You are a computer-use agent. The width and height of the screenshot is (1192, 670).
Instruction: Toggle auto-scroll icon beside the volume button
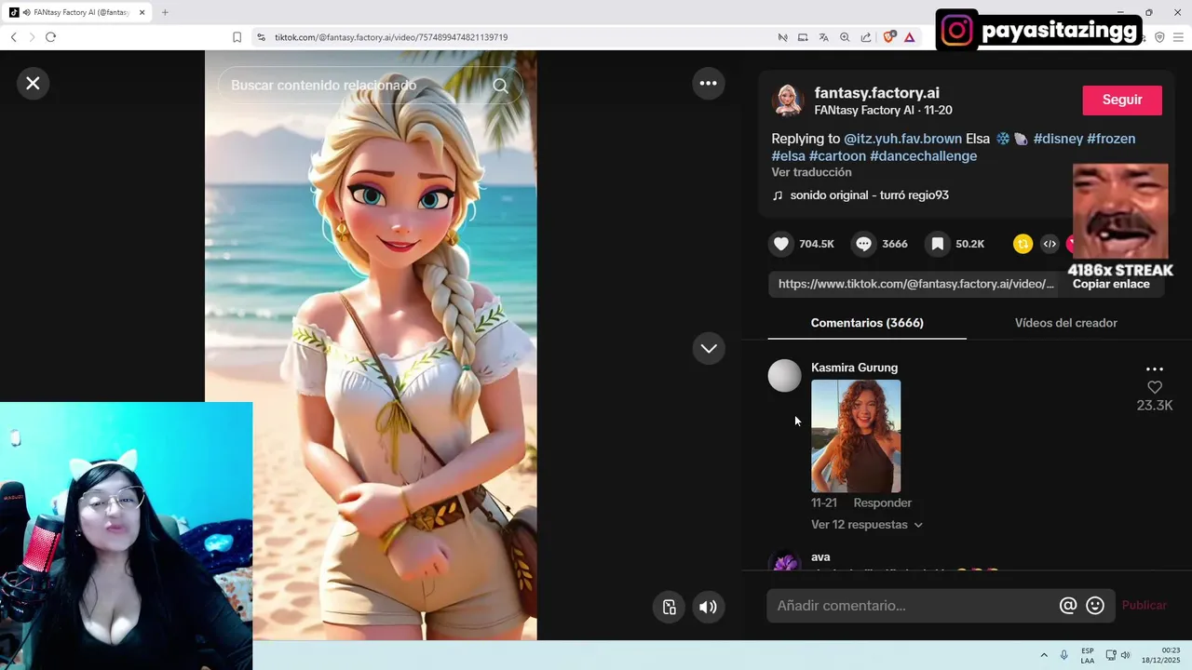(670, 607)
